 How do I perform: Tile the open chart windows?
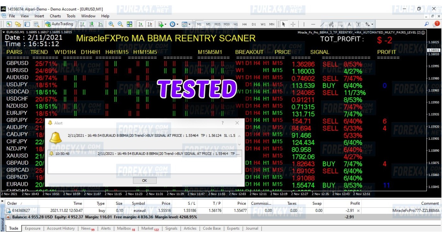[129, 24]
